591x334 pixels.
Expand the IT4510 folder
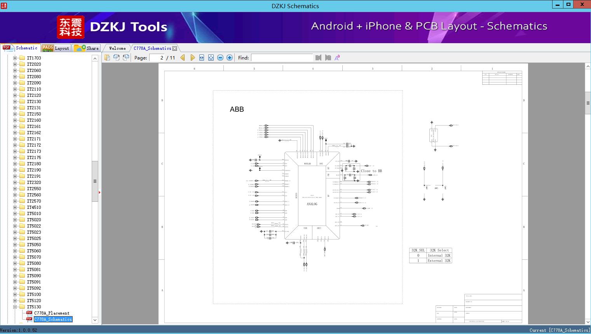coord(15,207)
